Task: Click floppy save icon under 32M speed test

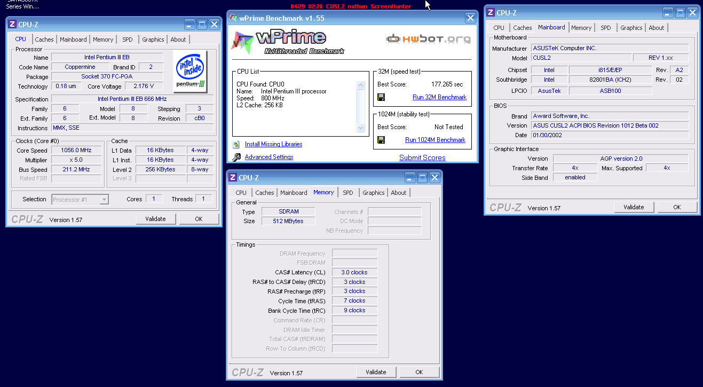Action: pos(381,97)
